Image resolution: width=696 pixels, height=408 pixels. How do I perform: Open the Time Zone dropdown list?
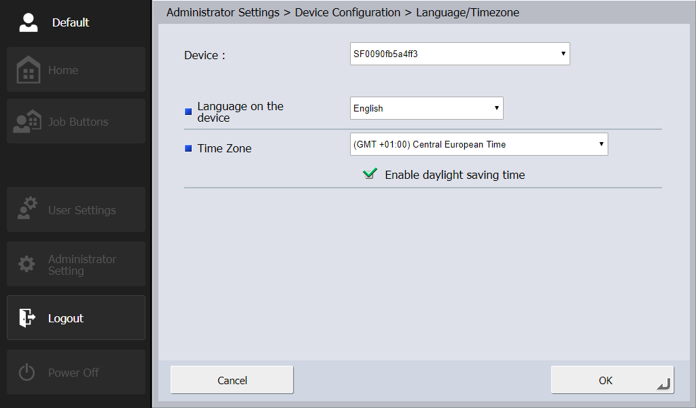point(478,144)
